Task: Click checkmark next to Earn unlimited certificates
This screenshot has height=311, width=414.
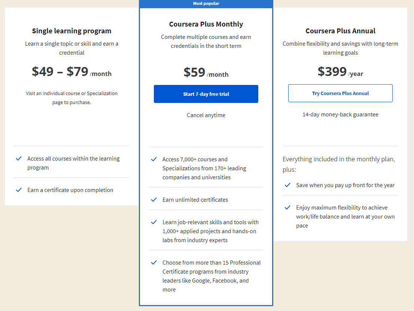Action: [x=154, y=200]
